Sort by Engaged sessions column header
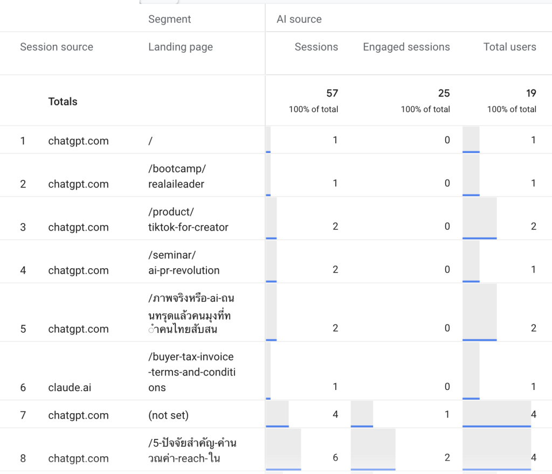The image size is (552, 474). pos(406,47)
